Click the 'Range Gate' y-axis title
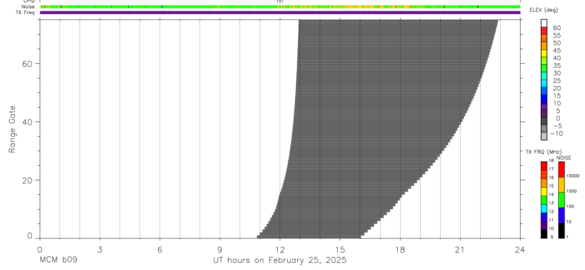 coord(13,129)
